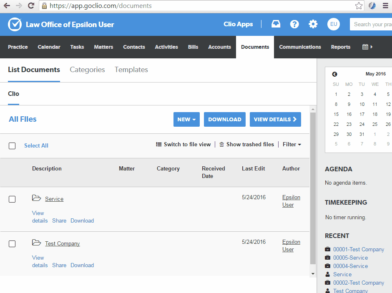Image resolution: width=392 pixels, height=293 pixels.
Task: Open the NEW dropdown button
Action: pyautogui.click(x=186, y=119)
